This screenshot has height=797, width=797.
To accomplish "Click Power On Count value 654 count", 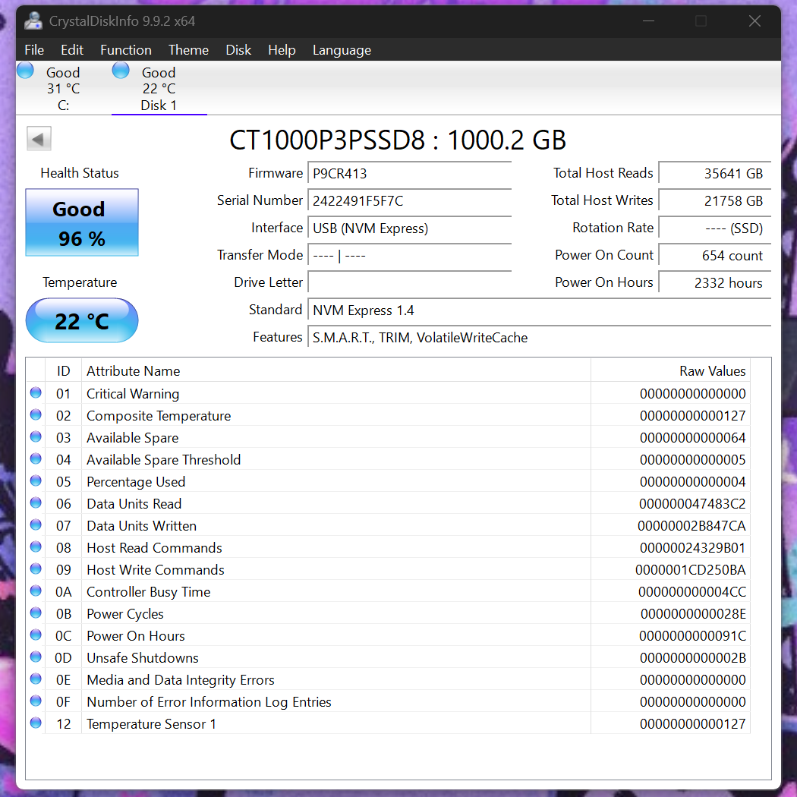I will click(x=715, y=255).
